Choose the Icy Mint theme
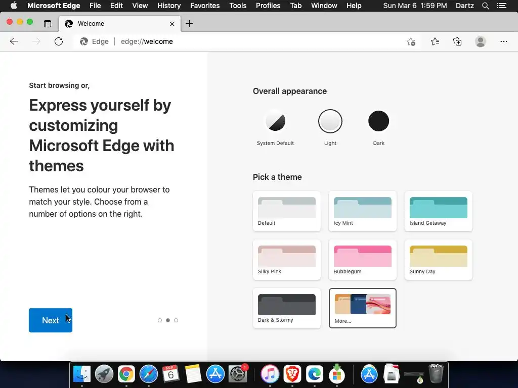 click(362, 211)
